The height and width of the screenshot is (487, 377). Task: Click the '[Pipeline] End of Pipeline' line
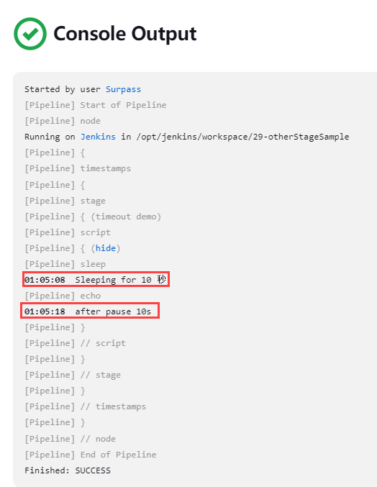[91, 455]
